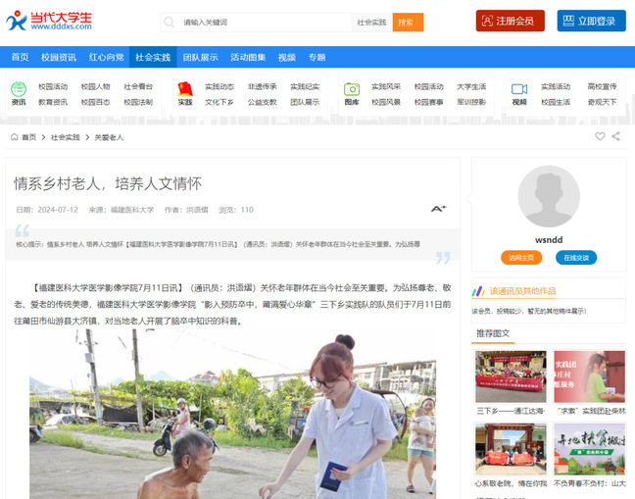635x499 pixels.
Task: Open the 三下乡 recommended article thumbnail
Action: 511,377
